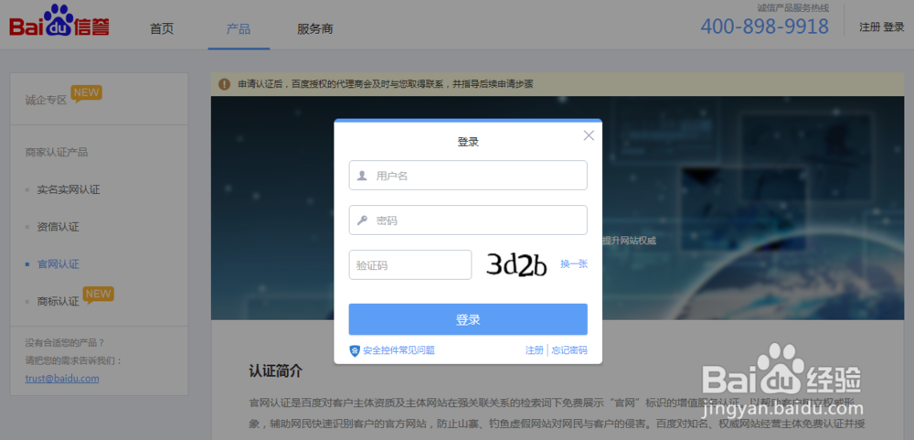Click the 注册 link in the top header
This screenshot has width=914, height=440.
click(x=870, y=27)
